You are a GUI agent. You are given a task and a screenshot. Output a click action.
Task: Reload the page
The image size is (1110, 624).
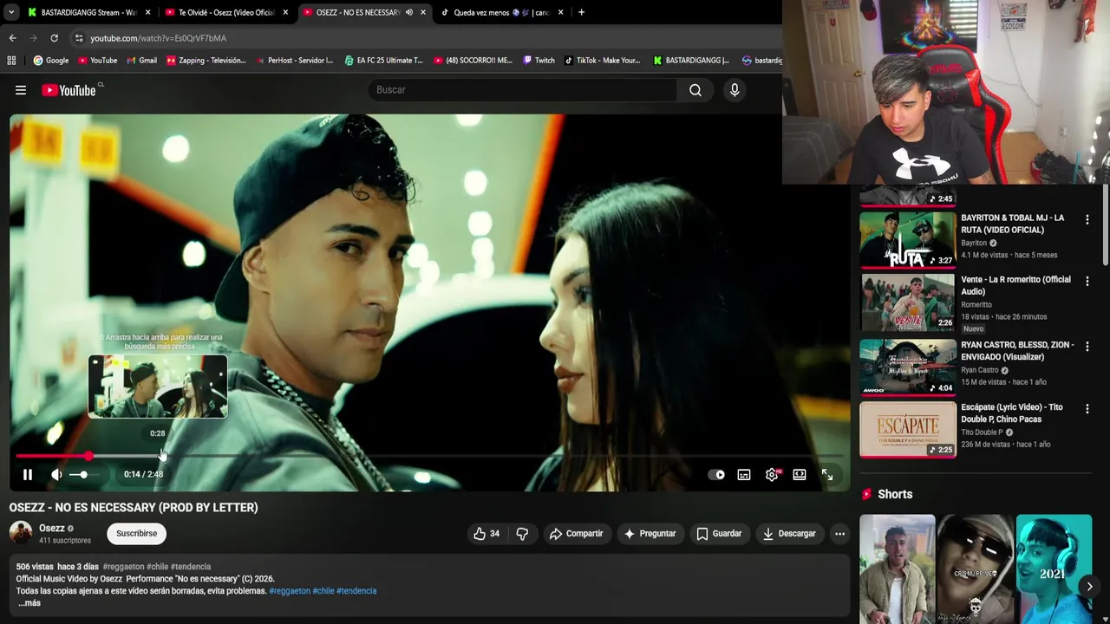pos(54,38)
